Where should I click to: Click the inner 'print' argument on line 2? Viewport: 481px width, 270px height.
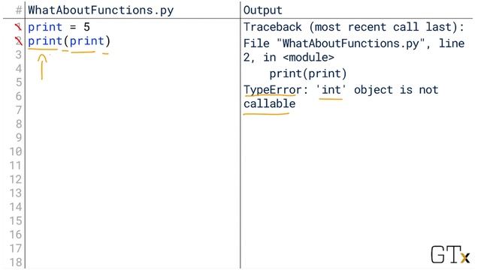(87, 41)
